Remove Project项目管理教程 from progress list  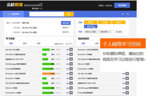(x=71, y=69)
